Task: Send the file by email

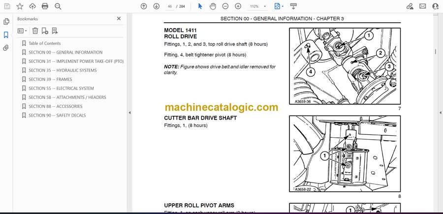Action: (x=423, y=6)
